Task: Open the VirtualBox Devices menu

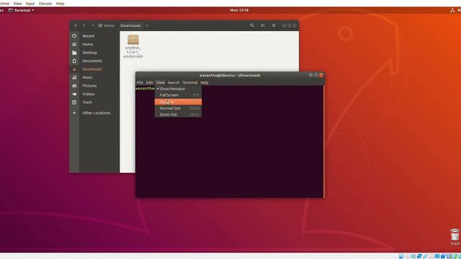Action: (x=45, y=4)
